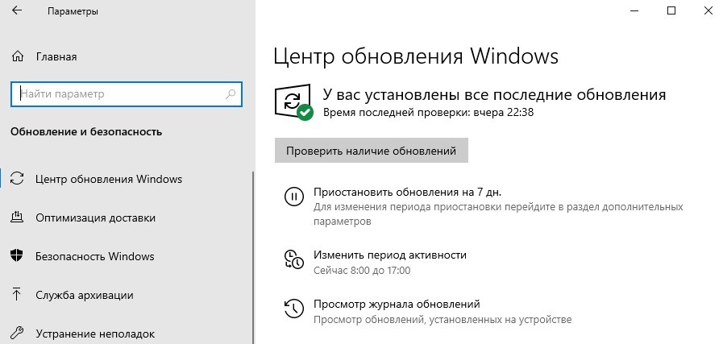Click the sidebar vertical scrollbar
The height and width of the screenshot is (344, 723).
[x=252, y=257]
